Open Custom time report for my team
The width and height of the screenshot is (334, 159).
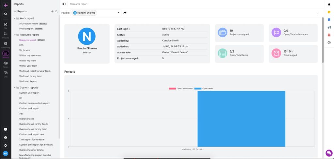point(36,145)
